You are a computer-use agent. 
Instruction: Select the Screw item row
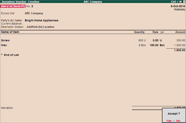tap(93, 41)
